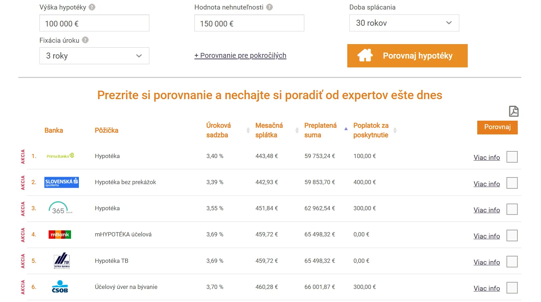Open the 365 bank logo
Image resolution: width=541 pixels, height=302 pixels.
point(60,208)
